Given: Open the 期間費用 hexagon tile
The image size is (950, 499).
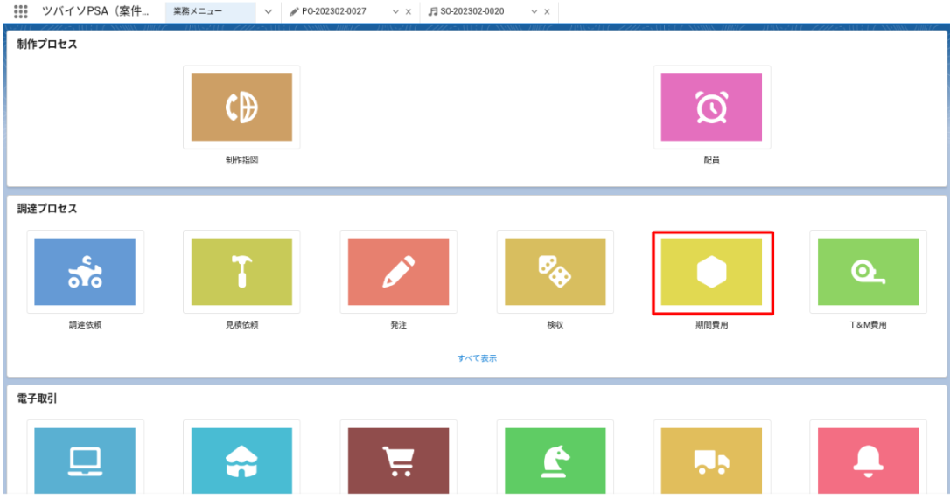Looking at the screenshot, I should point(711,272).
